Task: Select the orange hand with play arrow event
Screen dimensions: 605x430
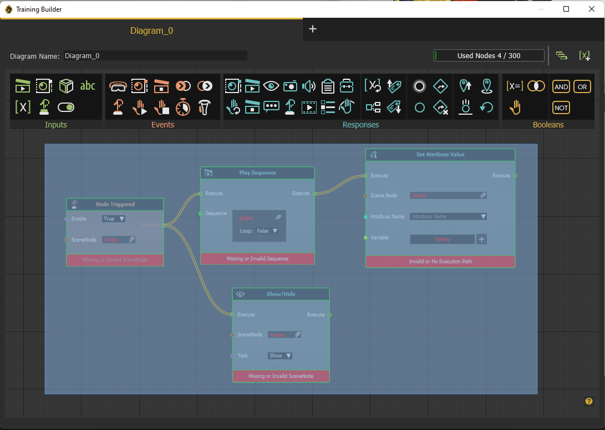Action: pyautogui.click(x=140, y=107)
